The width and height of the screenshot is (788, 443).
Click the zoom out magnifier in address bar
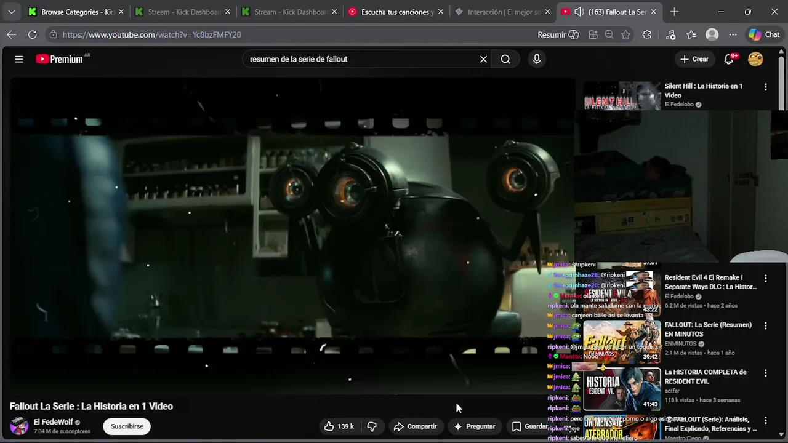click(x=609, y=34)
